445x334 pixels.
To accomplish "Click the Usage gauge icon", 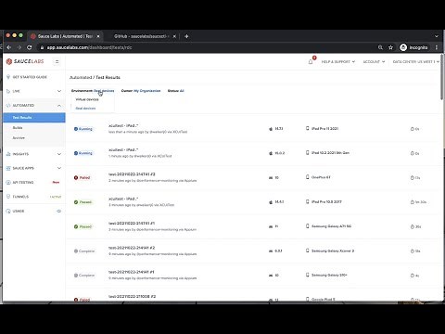I will coord(8,211).
